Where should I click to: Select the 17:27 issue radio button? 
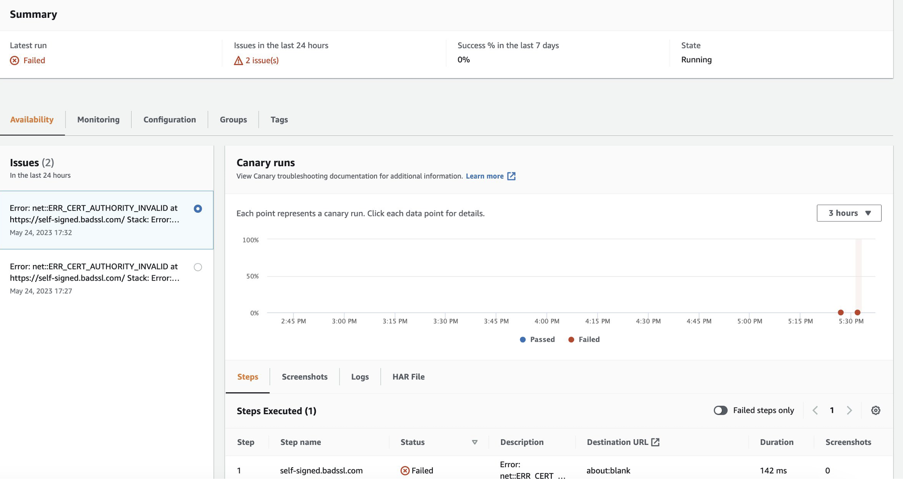[x=198, y=267]
